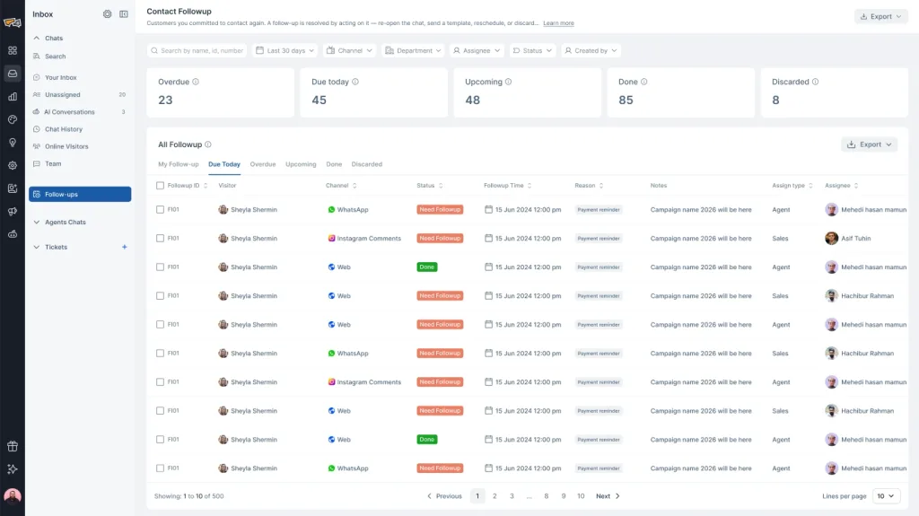919x516 pixels.
Task: Open inbox settings gear icon
Action: coord(108,14)
